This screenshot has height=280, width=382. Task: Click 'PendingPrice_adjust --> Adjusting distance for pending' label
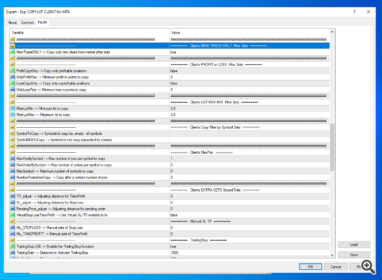61,209
